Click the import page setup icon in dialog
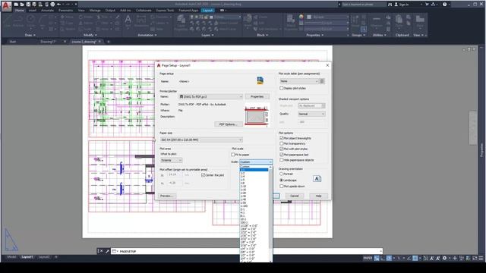Image resolution: width=486 pixels, height=273 pixels. (x=260, y=80)
